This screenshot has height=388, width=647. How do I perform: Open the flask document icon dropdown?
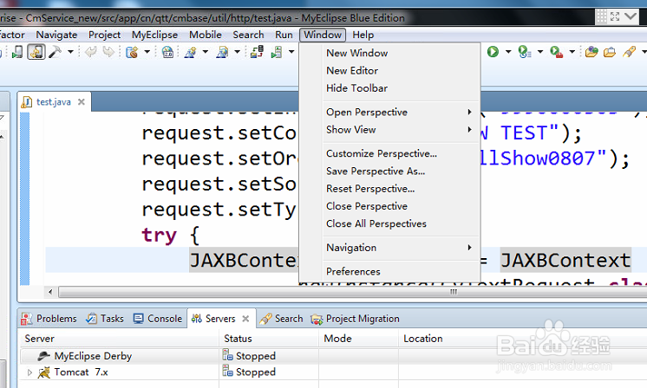(237, 52)
